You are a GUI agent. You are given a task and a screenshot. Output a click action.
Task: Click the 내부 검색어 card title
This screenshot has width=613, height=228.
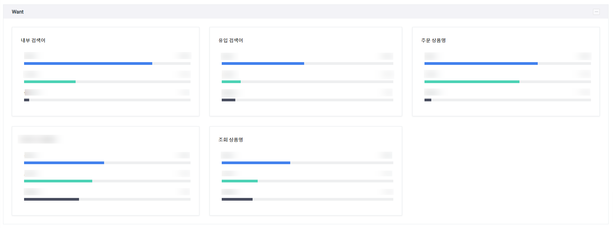[x=33, y=40]
